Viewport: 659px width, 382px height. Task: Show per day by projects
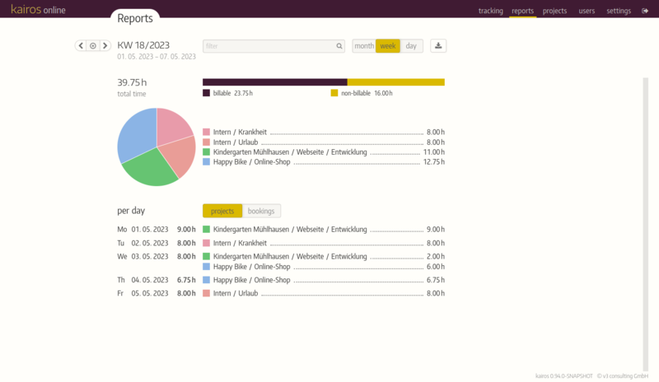pos(222,211)
